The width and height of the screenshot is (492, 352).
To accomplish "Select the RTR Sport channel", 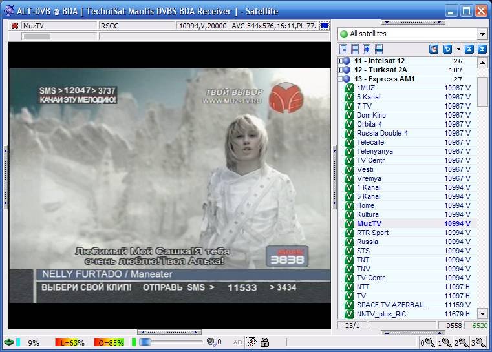I will pyautogui.click(x=372, y=233).
